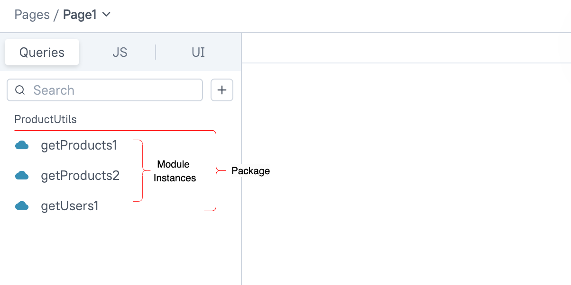Image resolution: width=571 pixels, height=285 pixels.
Task: Click the Page1 page name
Action: (x=80, y=15)
